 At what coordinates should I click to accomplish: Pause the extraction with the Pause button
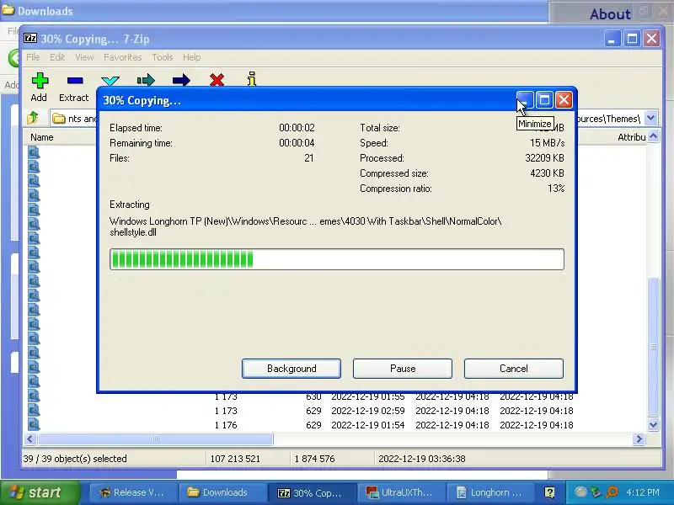[x=403, y=369]
